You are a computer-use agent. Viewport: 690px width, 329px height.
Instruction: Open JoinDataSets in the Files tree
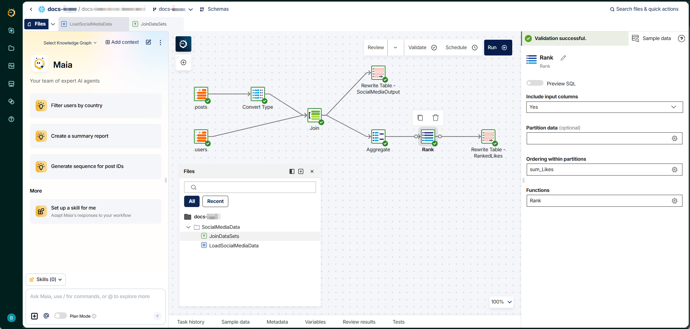pyautogui.click(x=224, y=236)
